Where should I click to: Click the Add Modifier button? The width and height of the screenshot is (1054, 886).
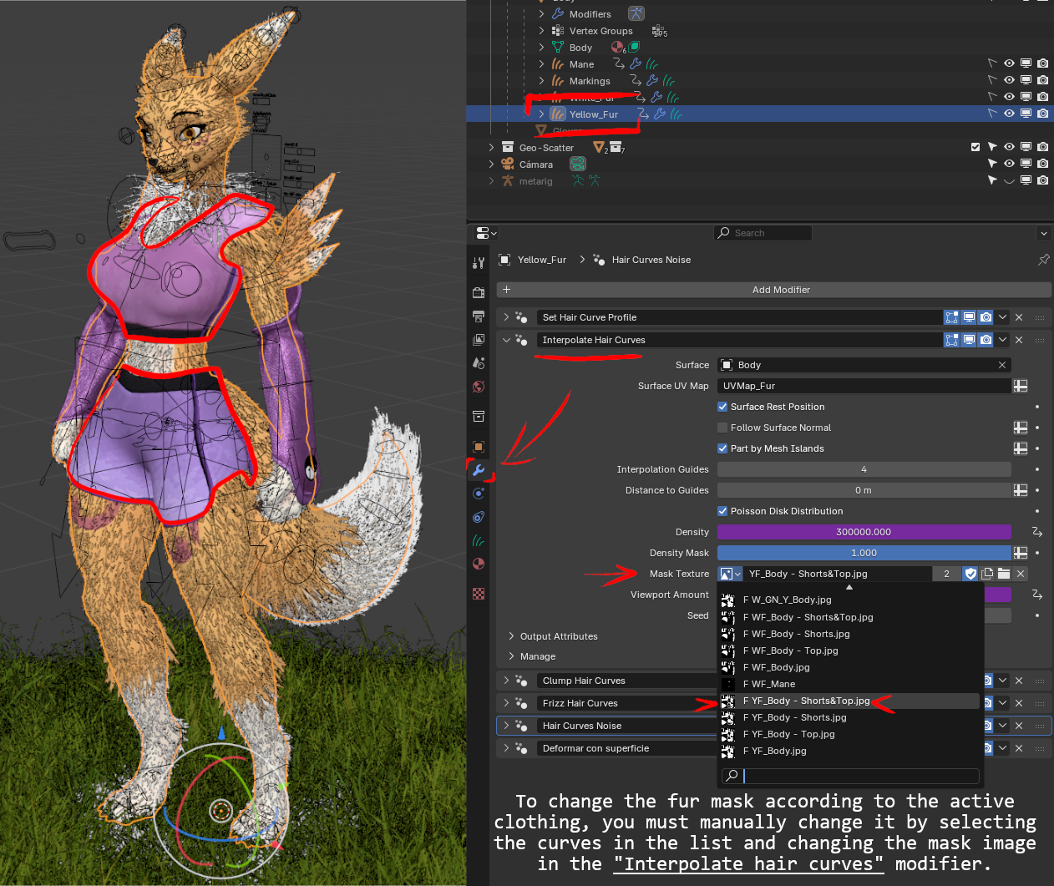pos(773,290)
